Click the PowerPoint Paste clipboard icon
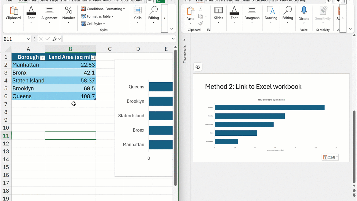This screenshot has height=201, width=357. [190, 11]
